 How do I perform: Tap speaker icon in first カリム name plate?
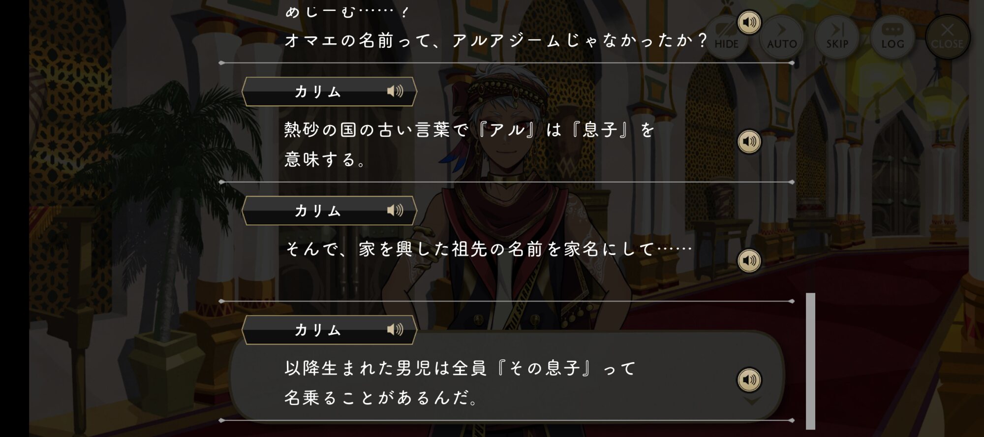tap(395, 91)
